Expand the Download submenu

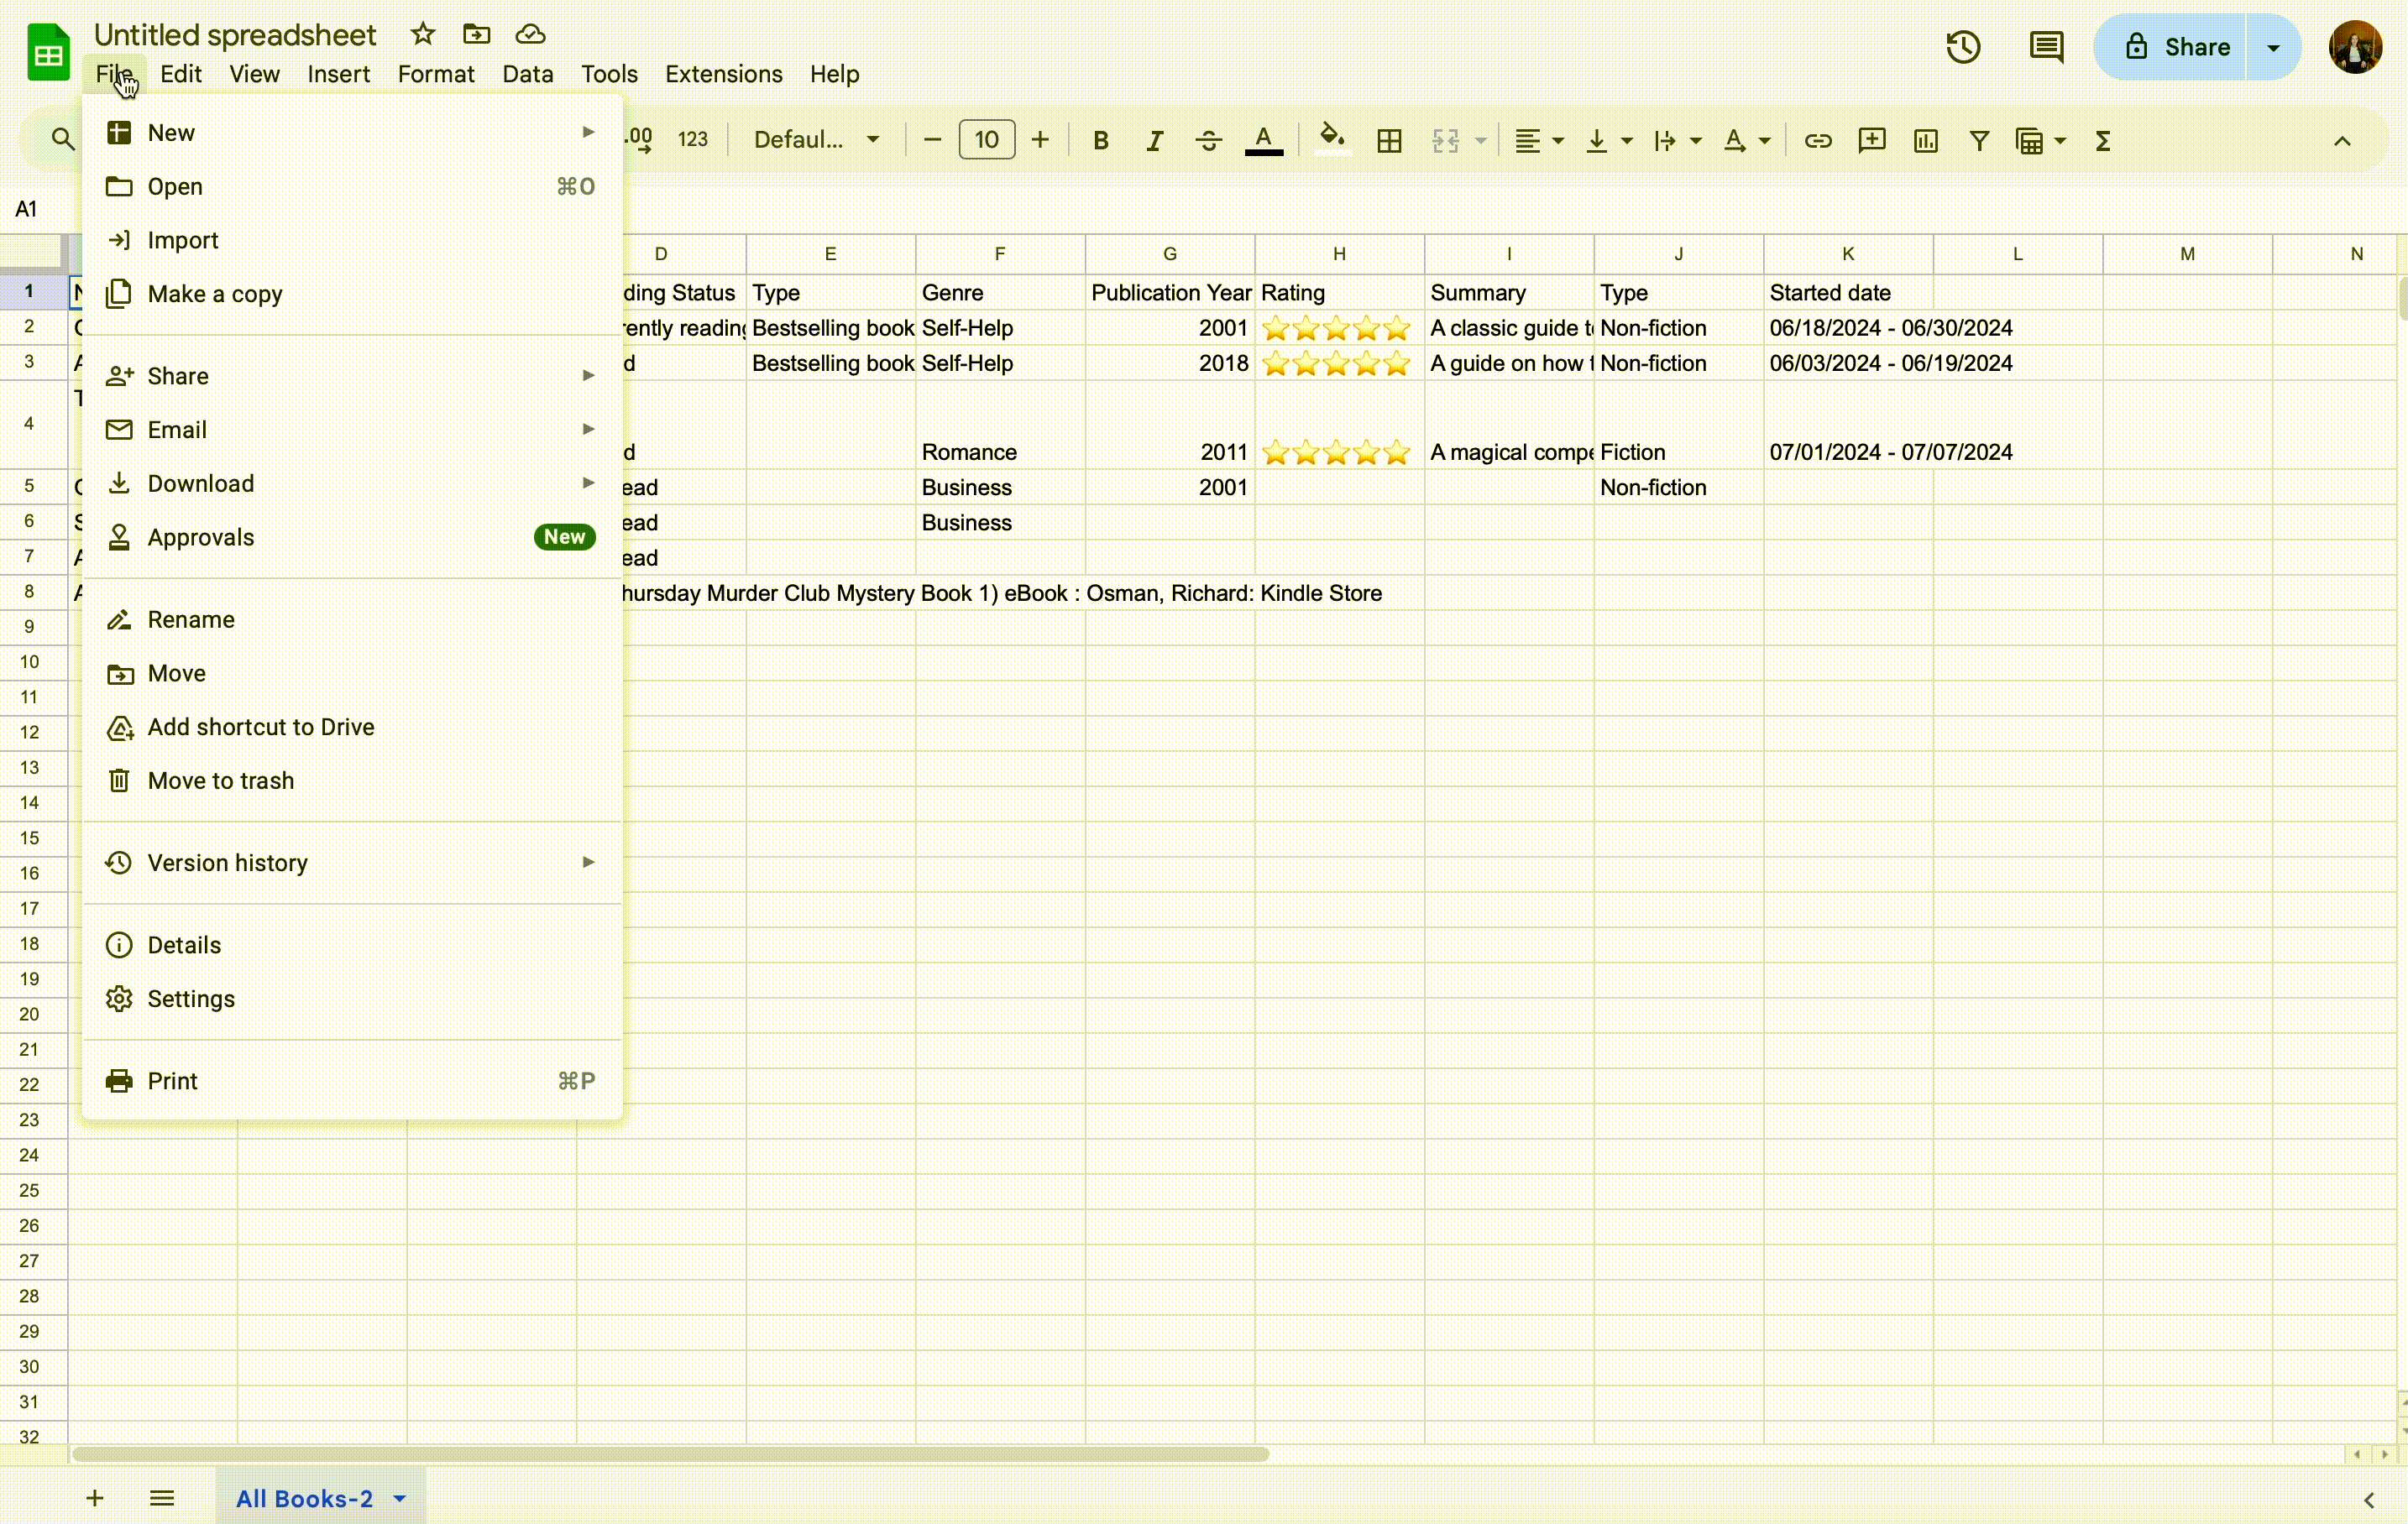coord(352,483)
